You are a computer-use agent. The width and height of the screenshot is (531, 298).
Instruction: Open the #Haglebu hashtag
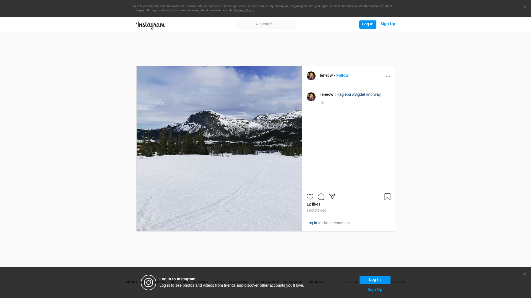[x=342, y=94]
